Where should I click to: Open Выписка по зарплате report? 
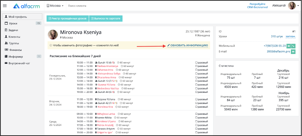106,19
